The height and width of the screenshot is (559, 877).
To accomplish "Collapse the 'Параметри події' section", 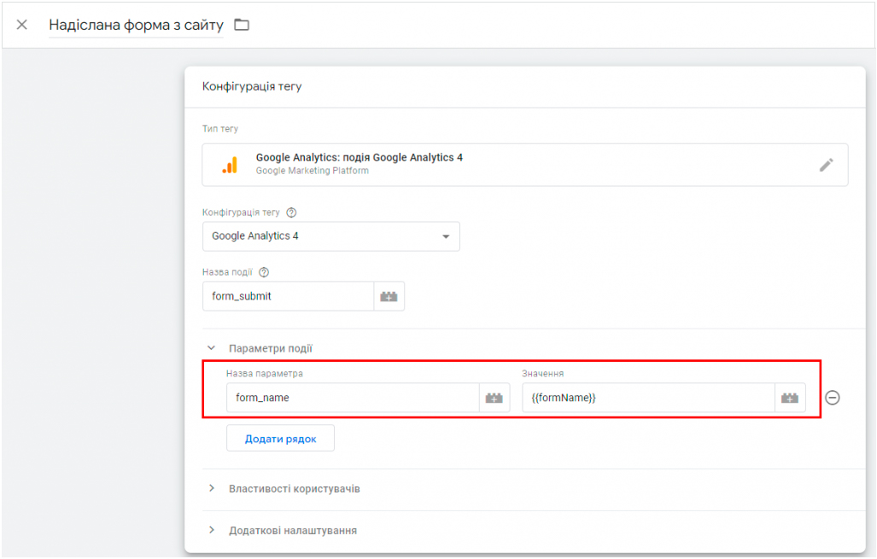I will click(x=212, y=348).
